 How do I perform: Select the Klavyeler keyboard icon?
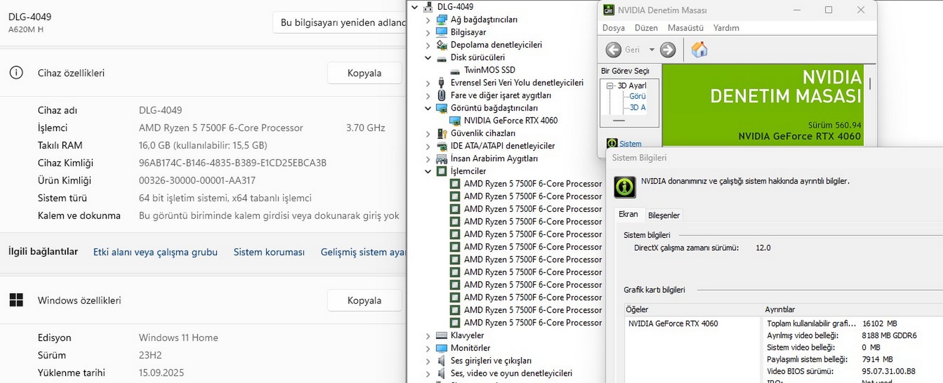(441, 335)
